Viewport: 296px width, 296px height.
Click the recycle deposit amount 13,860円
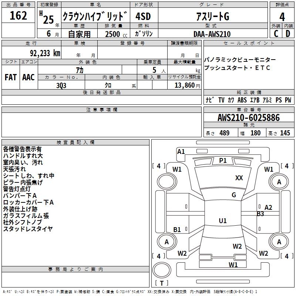184,85
